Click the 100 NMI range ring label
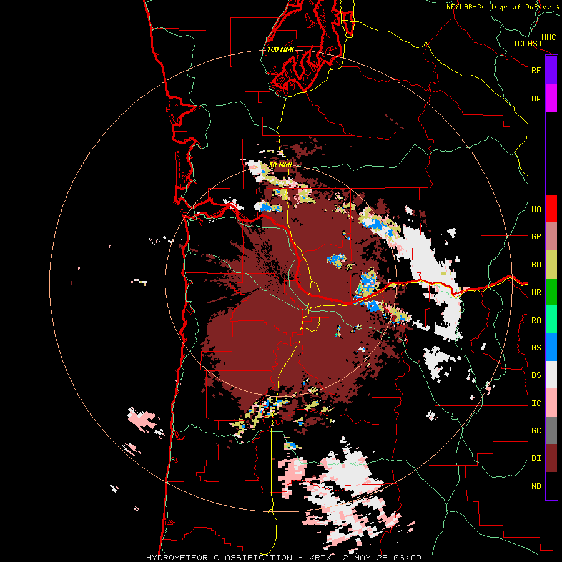Screen dimensions: 562x562 pos(280,49)
